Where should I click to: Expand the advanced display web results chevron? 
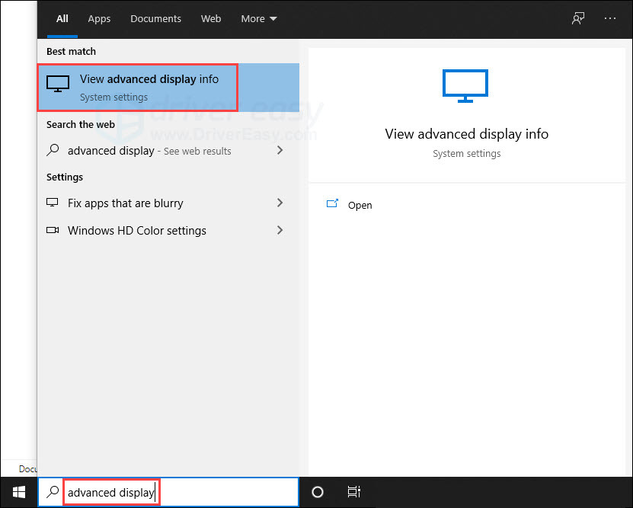[281, 151]
